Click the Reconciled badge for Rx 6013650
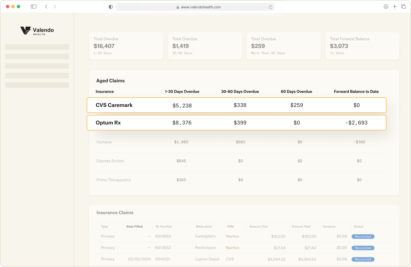 pyautogui.click(x=363, y=237)
